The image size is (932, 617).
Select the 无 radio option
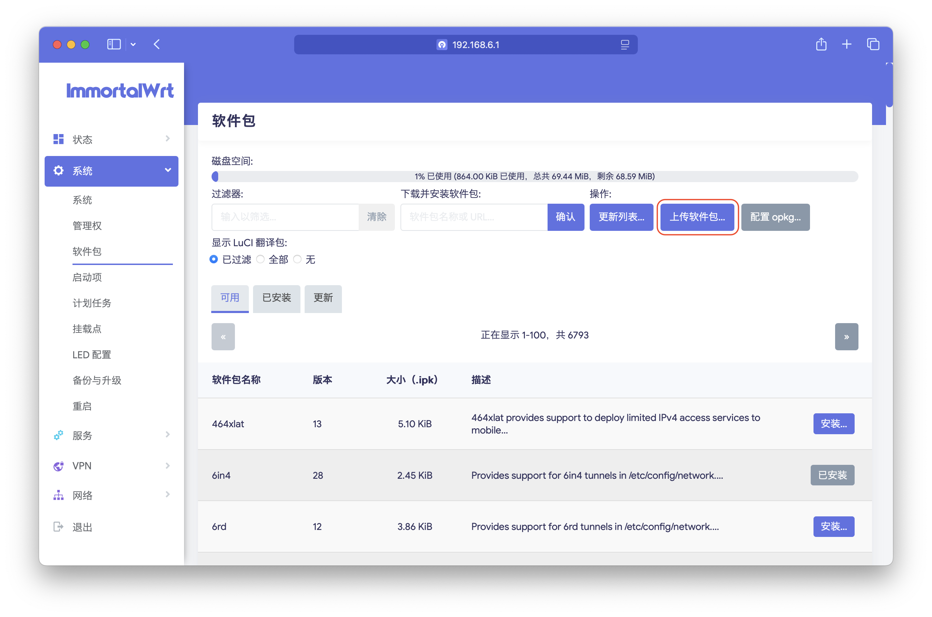click(x=297, y=259)
